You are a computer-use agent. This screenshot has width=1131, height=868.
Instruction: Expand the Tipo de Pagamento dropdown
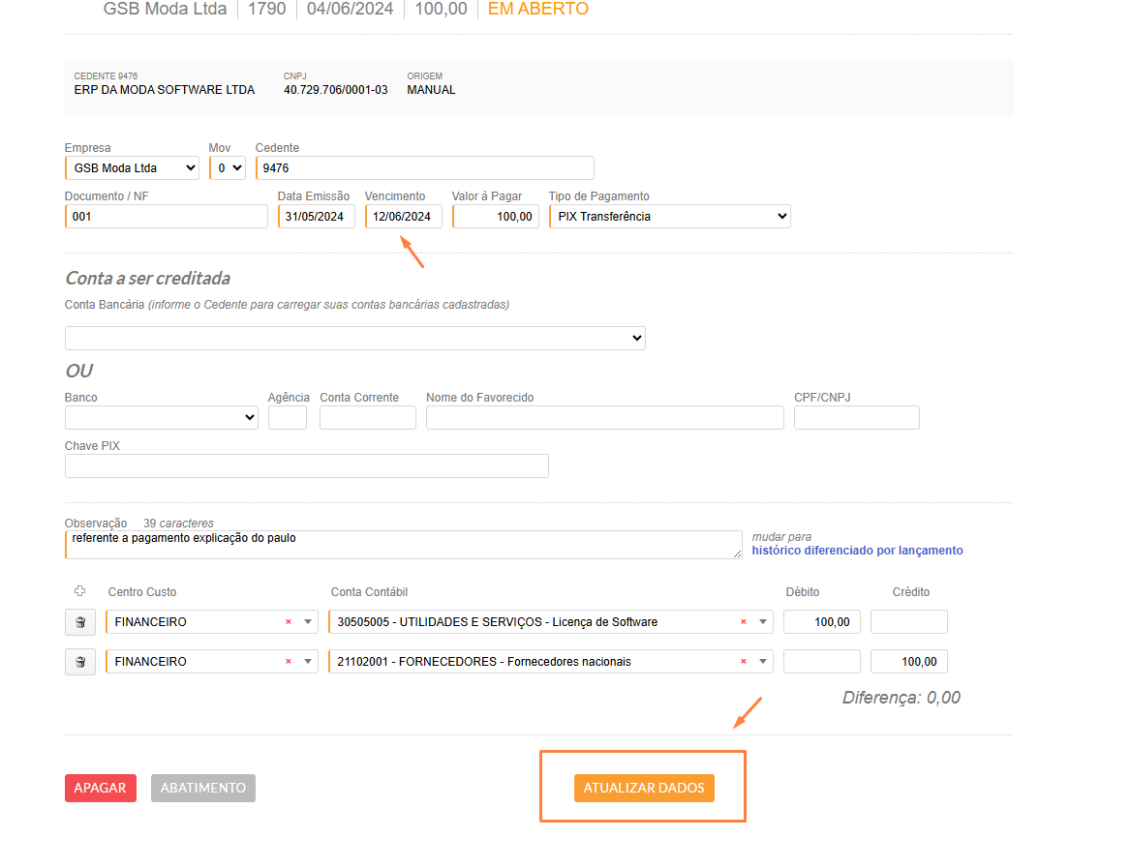[x=669, y=217]
